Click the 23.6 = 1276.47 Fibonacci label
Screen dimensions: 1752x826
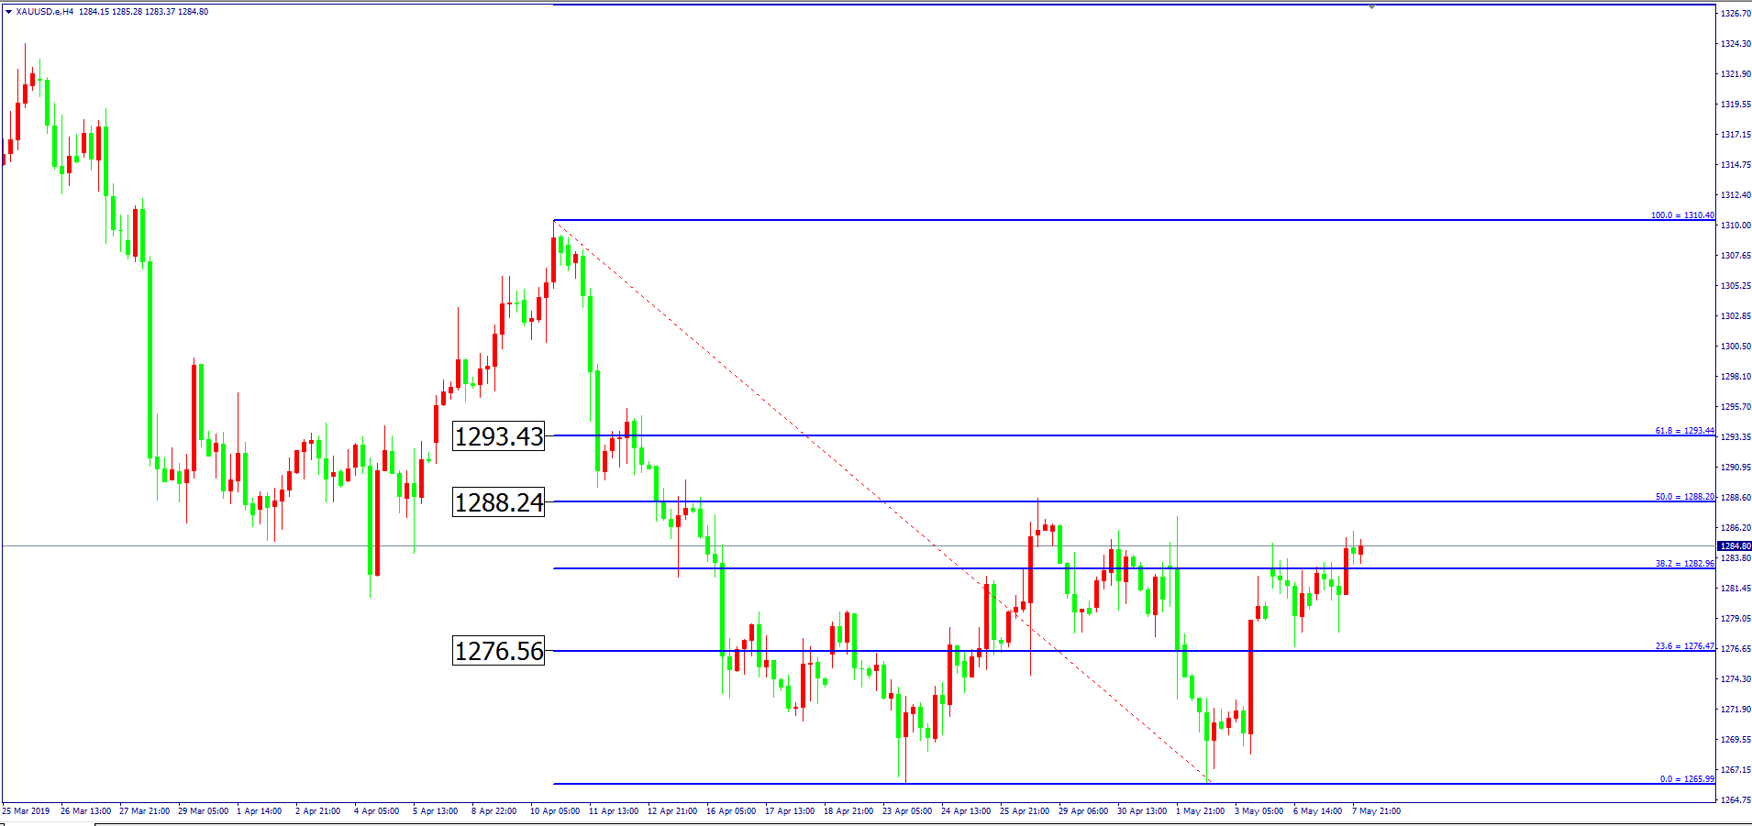pyautogui.click(x=1684, y=646)
